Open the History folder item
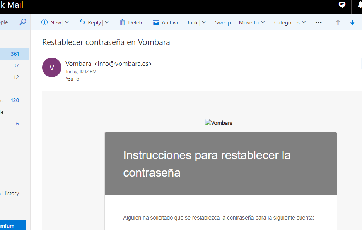Image resolution: width=362 pixels, height=230 pixels. 10,193
